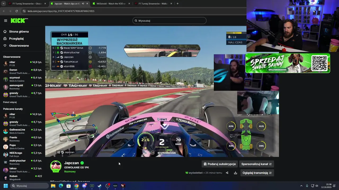
Task: Click the kick.com address bar URL
Action: coord(61,11)
